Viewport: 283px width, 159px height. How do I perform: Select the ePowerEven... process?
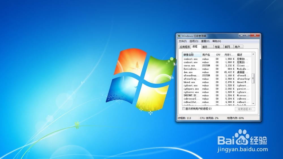pyautogui.click(x=192, y=76)
